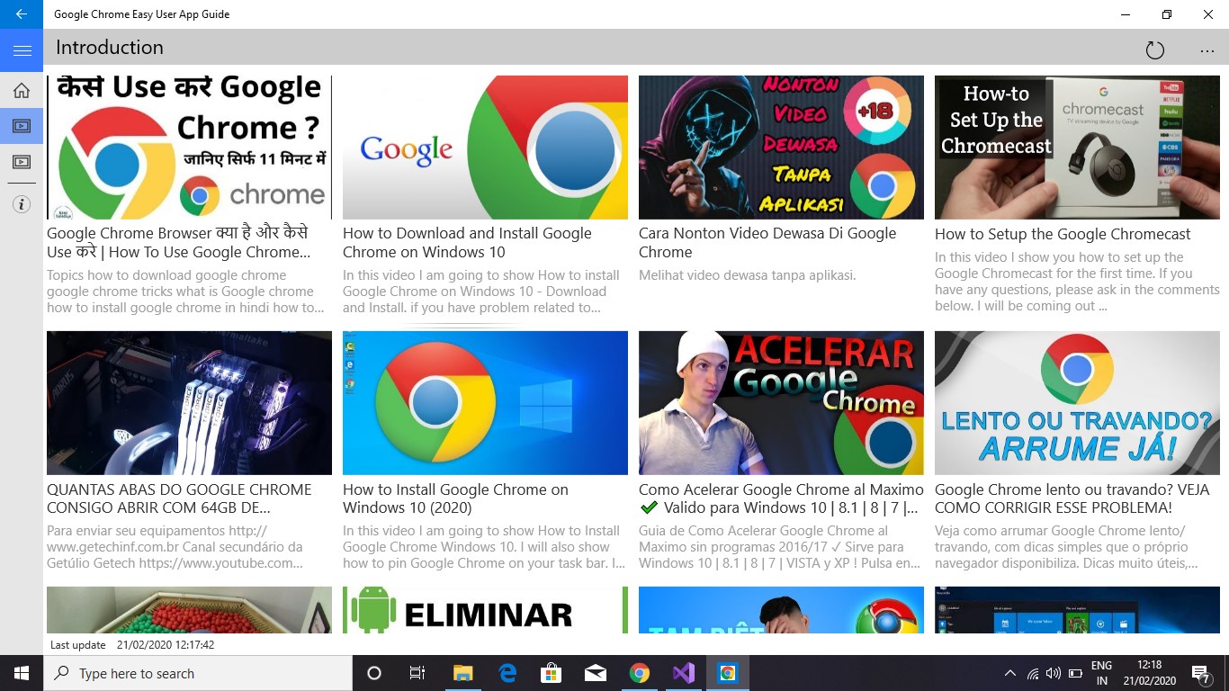This screenshot has height=691, width=1229.
Task: Open Task View on the taskbar
Action: (417, 673)
